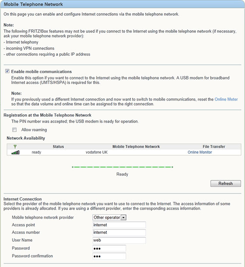Select the vodafone UK network row
This screenshot has width=245, height=267.
pyautogui.click(x=124, y=152)
